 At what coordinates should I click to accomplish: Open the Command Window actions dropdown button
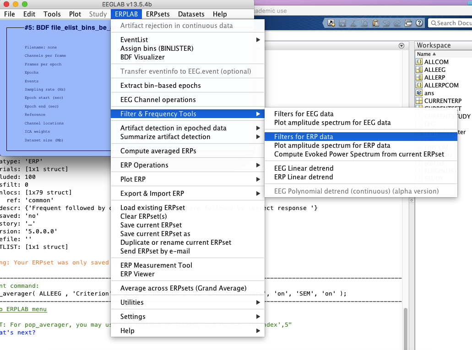click(401, 46)
